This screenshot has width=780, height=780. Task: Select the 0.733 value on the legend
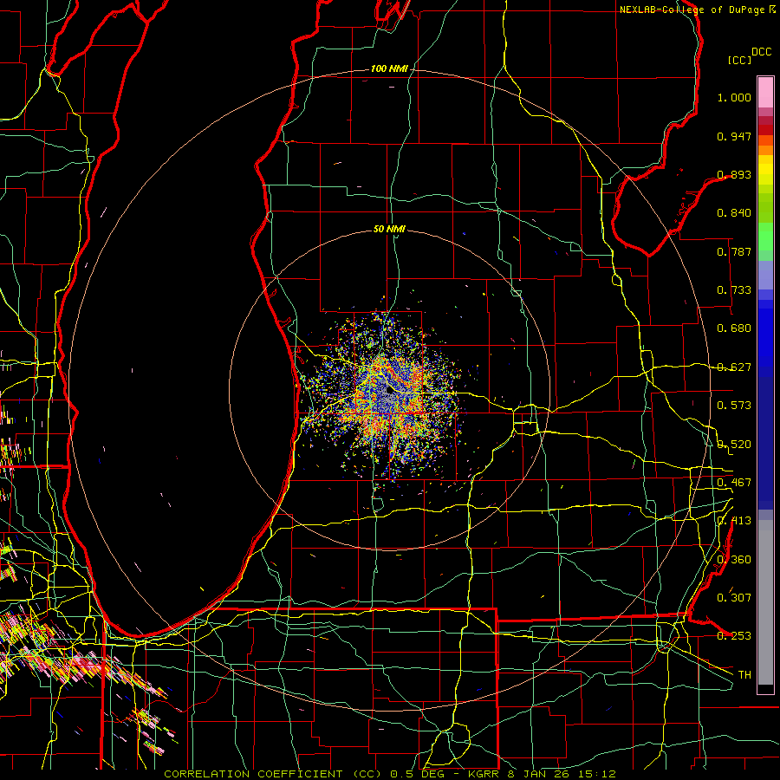point(734,290)
